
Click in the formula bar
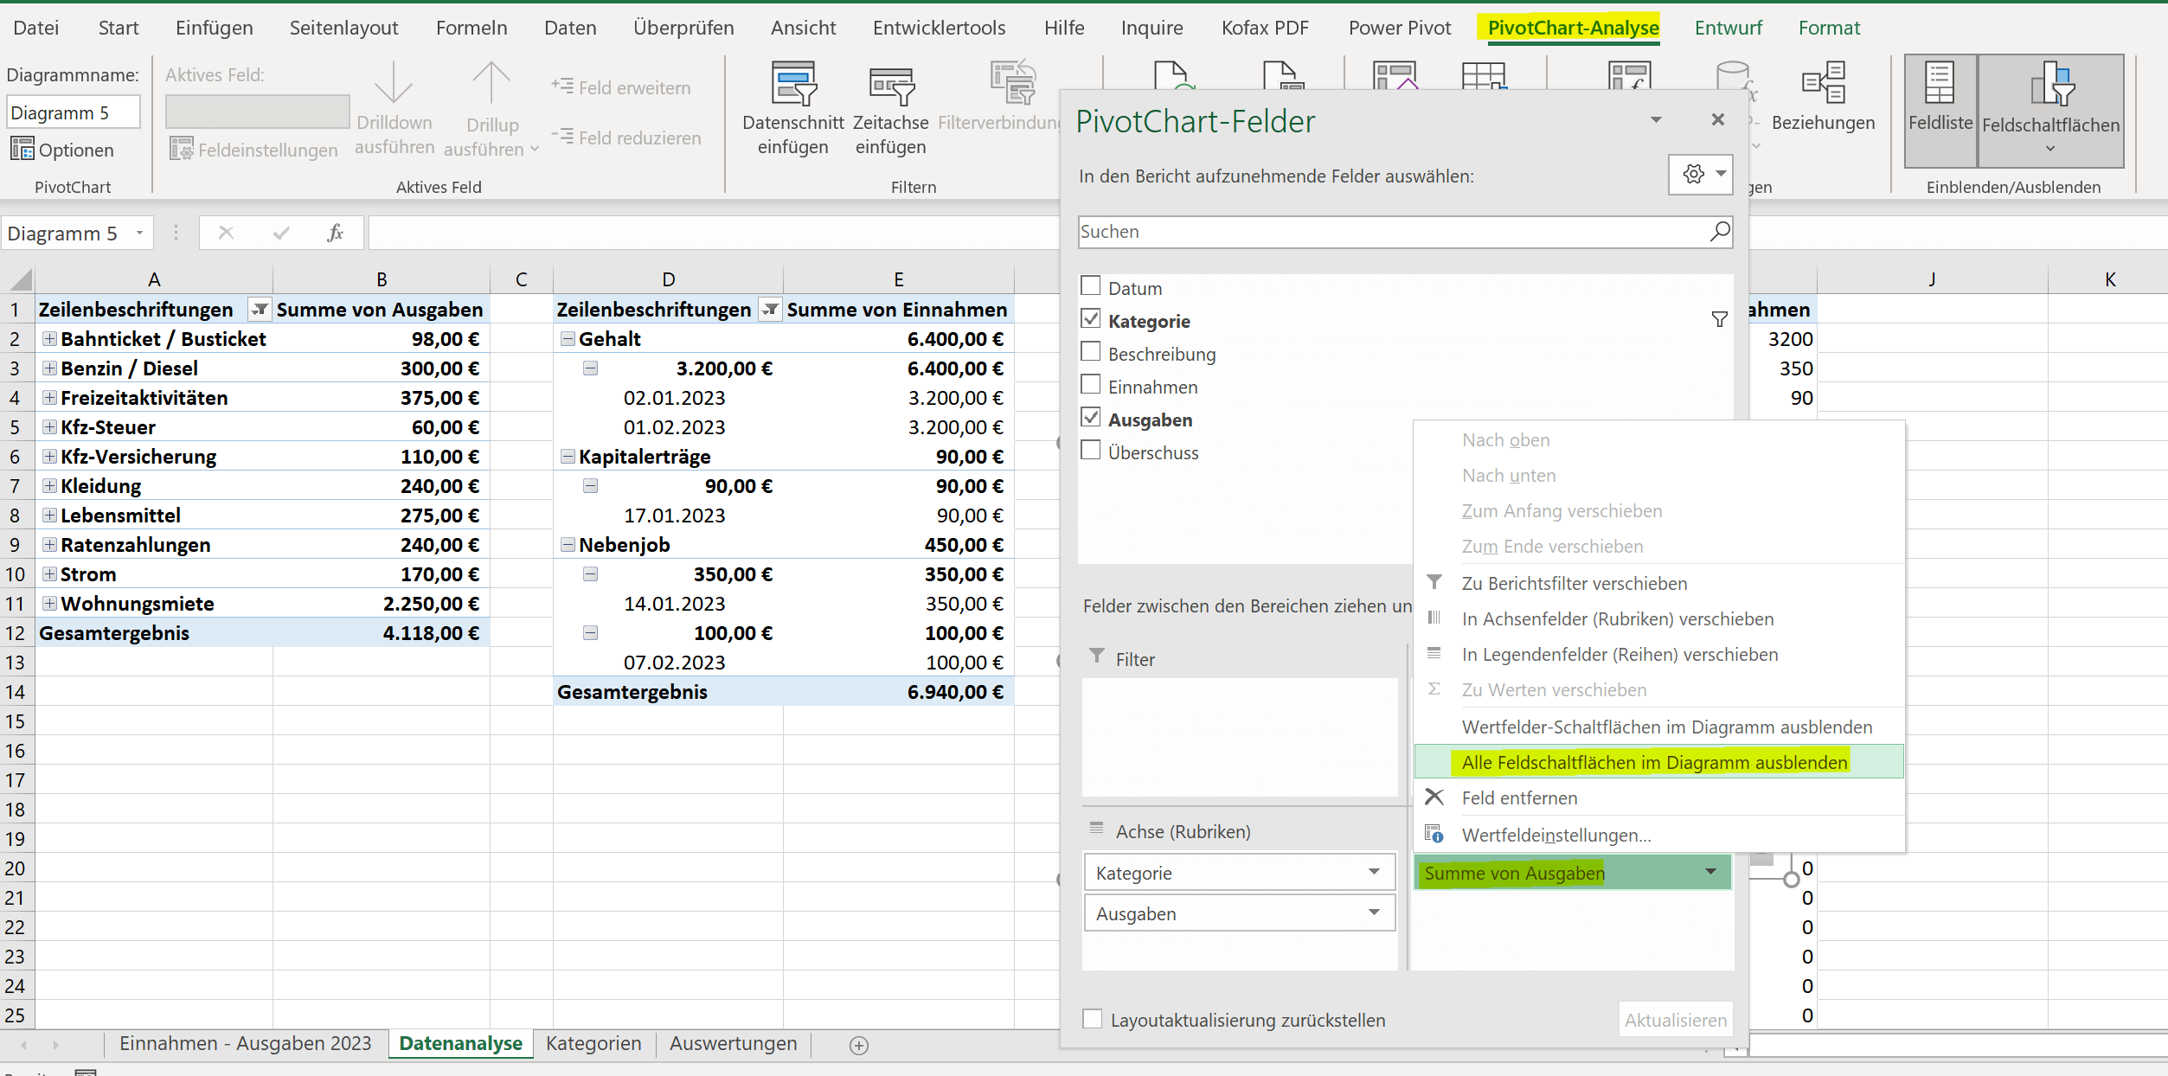pyautogui.click(x=714, y=233)
